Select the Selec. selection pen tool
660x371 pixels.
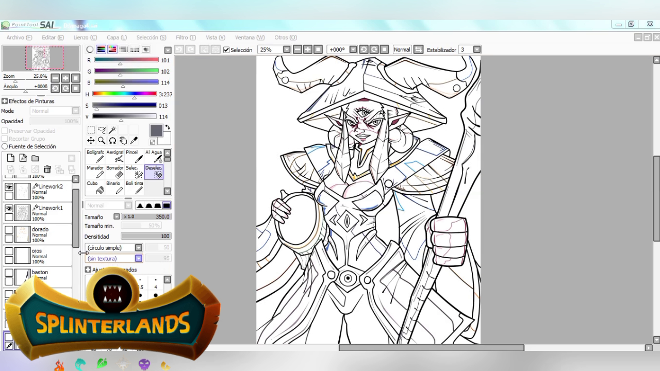click(134, 172)
